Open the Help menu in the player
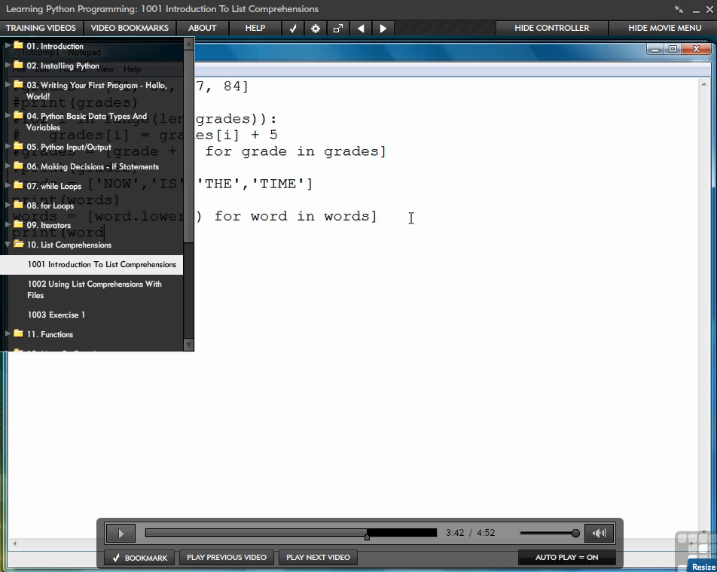Screen dimensions: 717x572 click(255, 28)
